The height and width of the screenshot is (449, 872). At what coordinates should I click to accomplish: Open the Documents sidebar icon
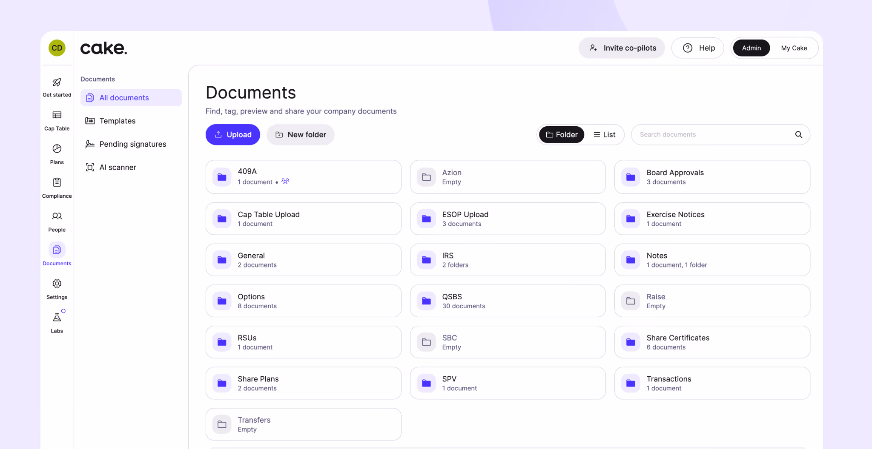pyautogui.click(x=57, y=250)
